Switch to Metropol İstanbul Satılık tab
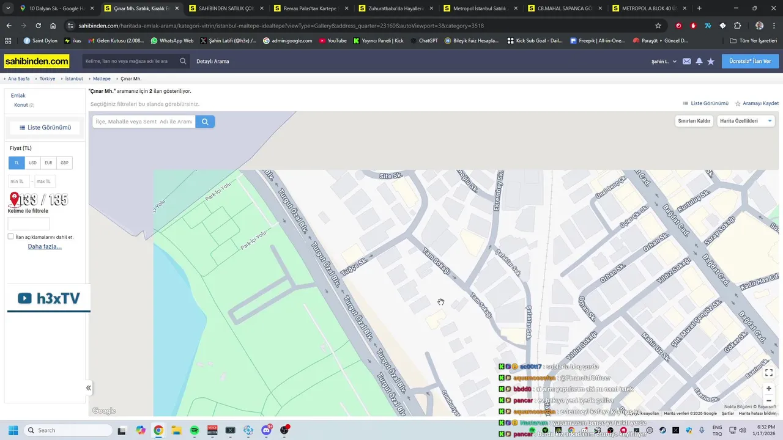783x440 pixels. tap(480, 8)
